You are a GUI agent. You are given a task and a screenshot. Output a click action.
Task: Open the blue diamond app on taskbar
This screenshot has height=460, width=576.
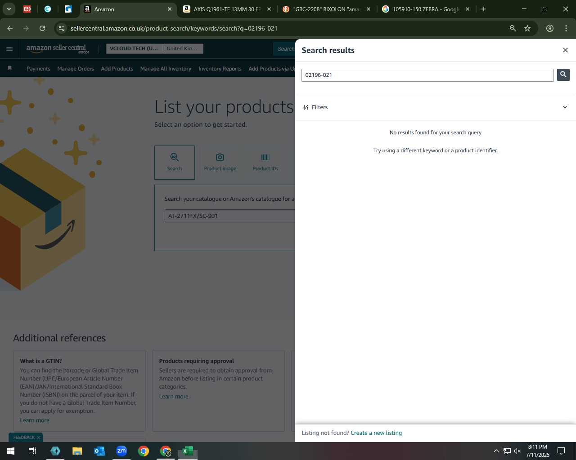pyautogui.click(x=55, y=451)
